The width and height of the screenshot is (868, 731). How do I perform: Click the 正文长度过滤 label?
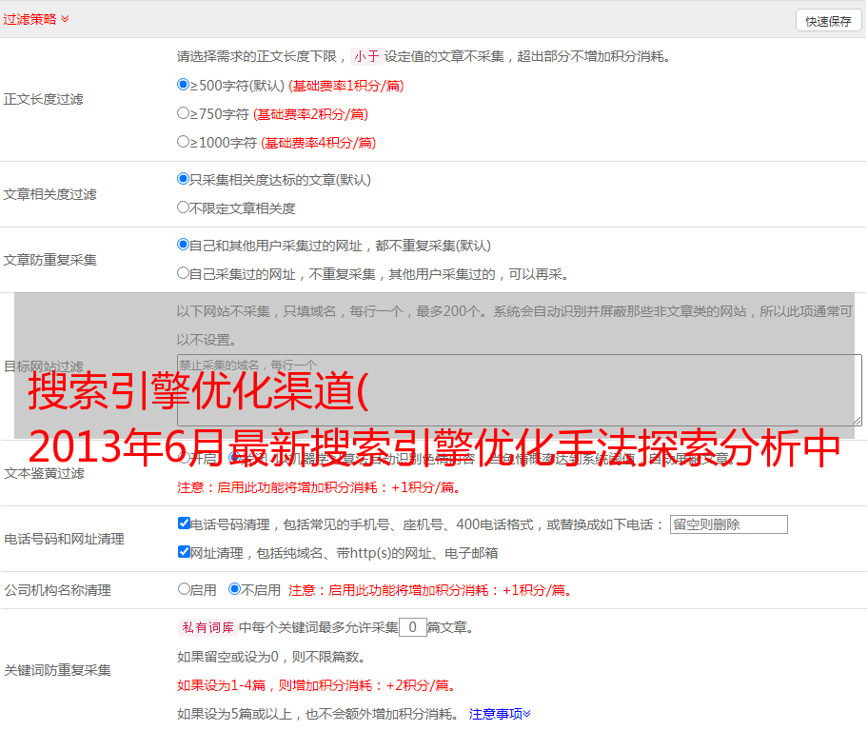(43, 99)
